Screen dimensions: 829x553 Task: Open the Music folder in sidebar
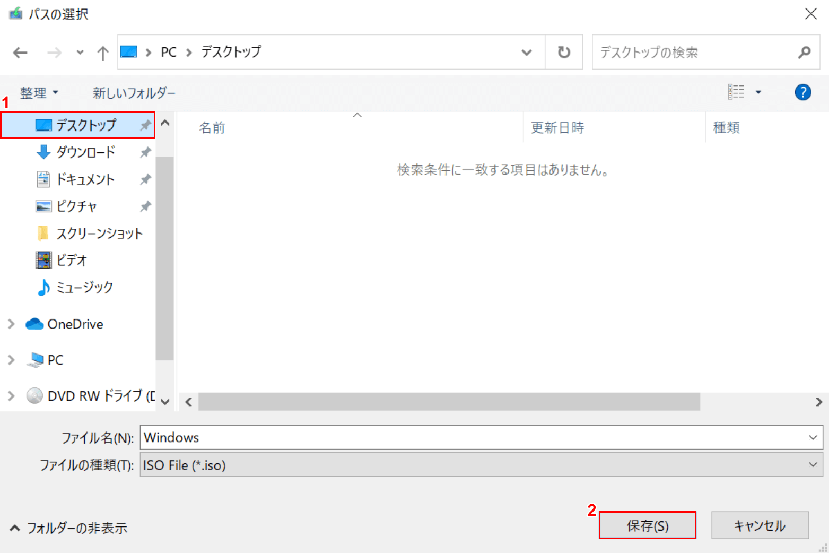(x=84, y=288)
